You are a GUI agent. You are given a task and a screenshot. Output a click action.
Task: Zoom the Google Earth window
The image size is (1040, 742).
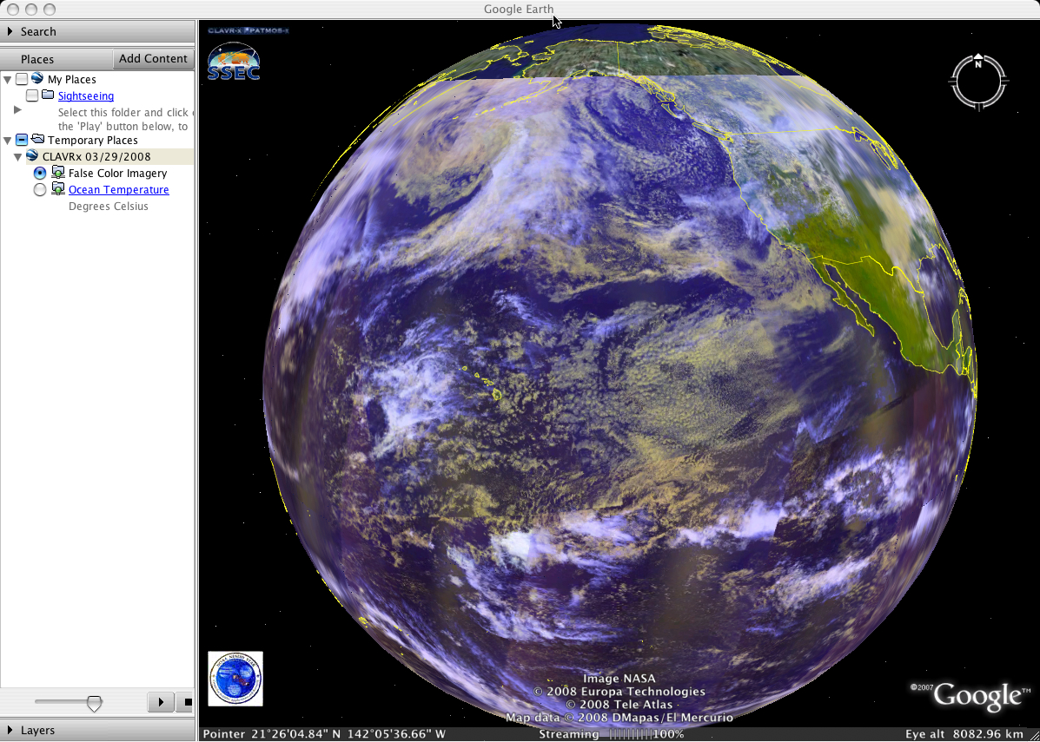pos(49,10)
